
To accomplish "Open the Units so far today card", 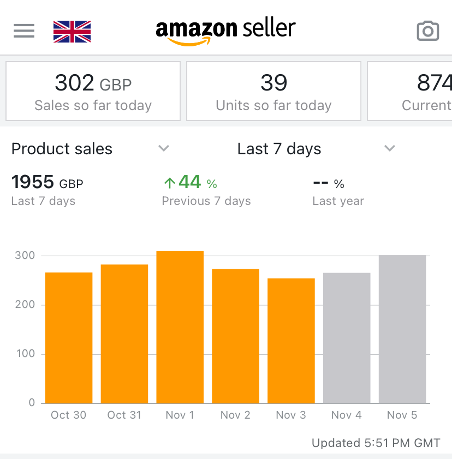I will pyautogui.click(x=273, y=91).
